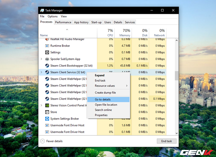Click the 1.3% CPU value
Image resolution: width=216 pixels, height=157 pixels.
pos(110,66)
